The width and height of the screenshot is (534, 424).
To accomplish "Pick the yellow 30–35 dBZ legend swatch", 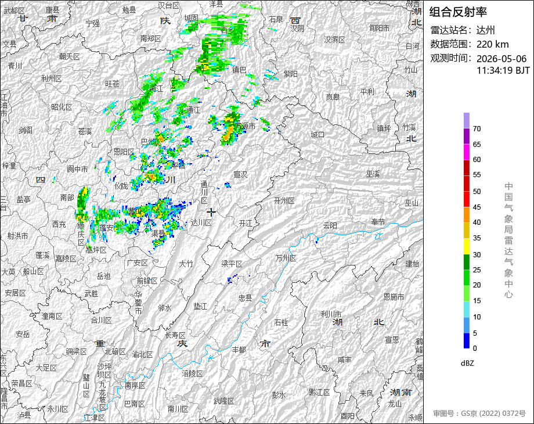I will tap(467, 246).
